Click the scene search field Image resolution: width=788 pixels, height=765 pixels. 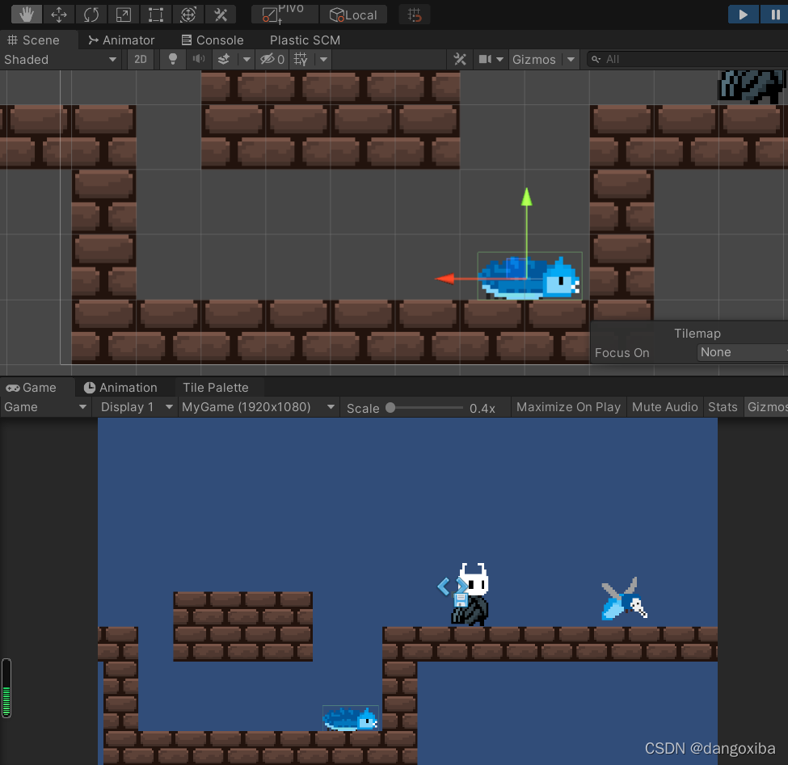click(x=688, y=59)
